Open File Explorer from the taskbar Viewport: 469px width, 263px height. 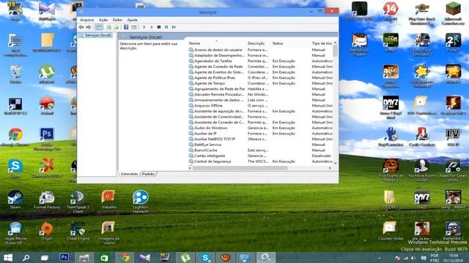(84, 257)
